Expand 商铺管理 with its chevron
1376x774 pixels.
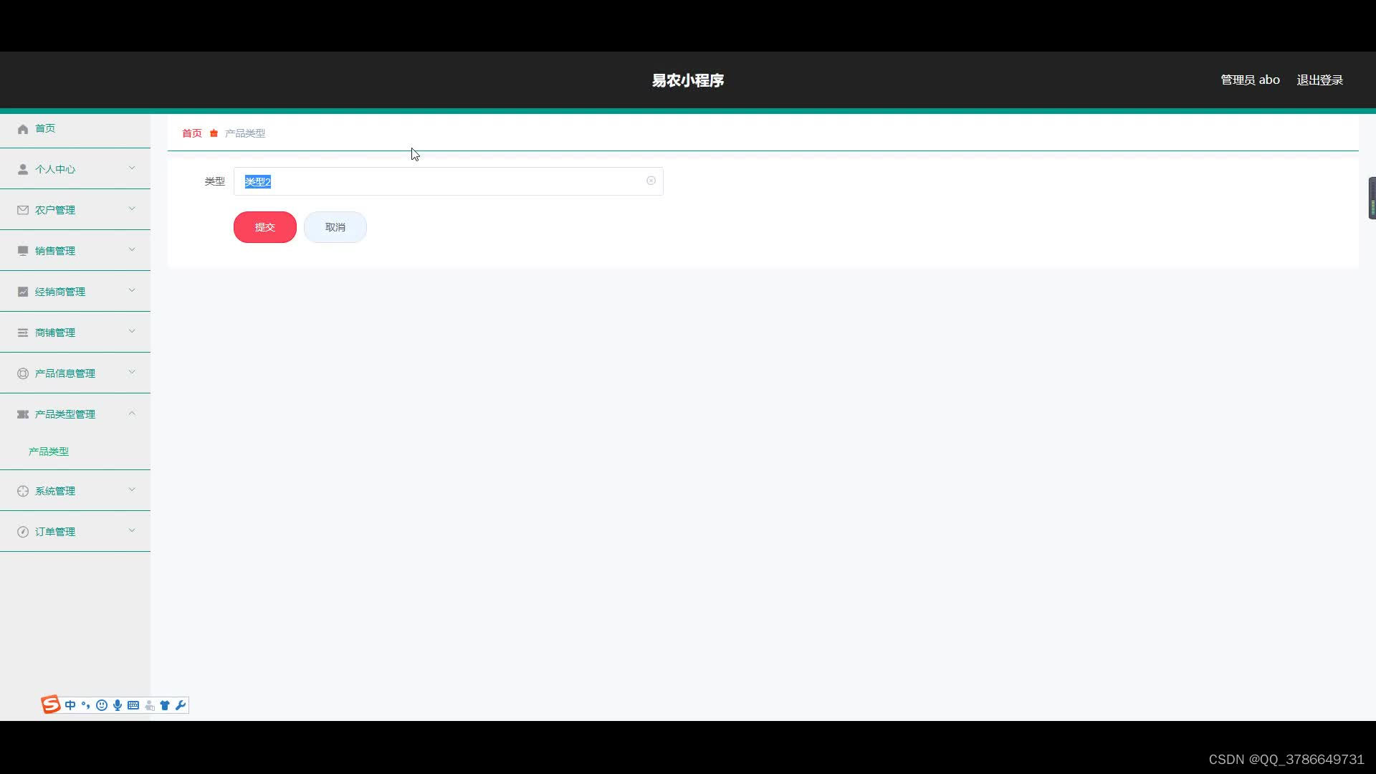coord(132,332)
